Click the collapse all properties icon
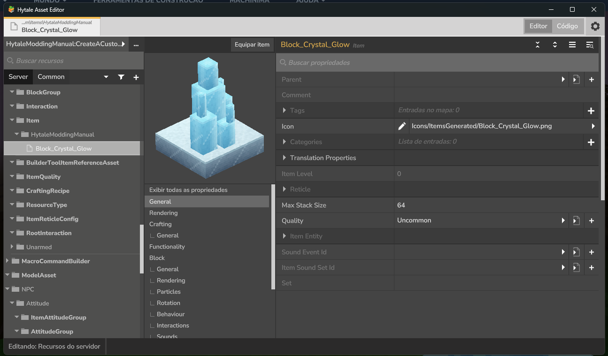 [537, 45]
